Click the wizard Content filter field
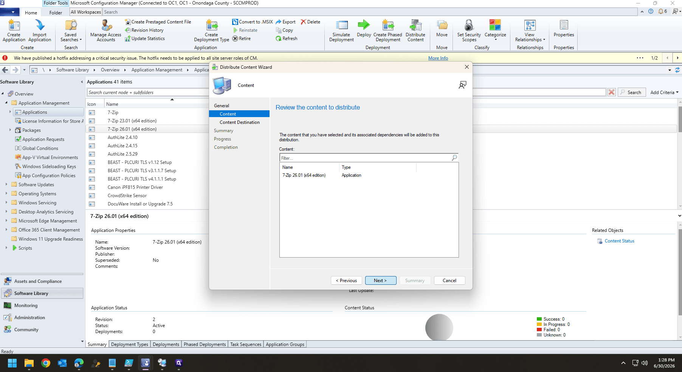682x372 pixels. click(365, 158)
